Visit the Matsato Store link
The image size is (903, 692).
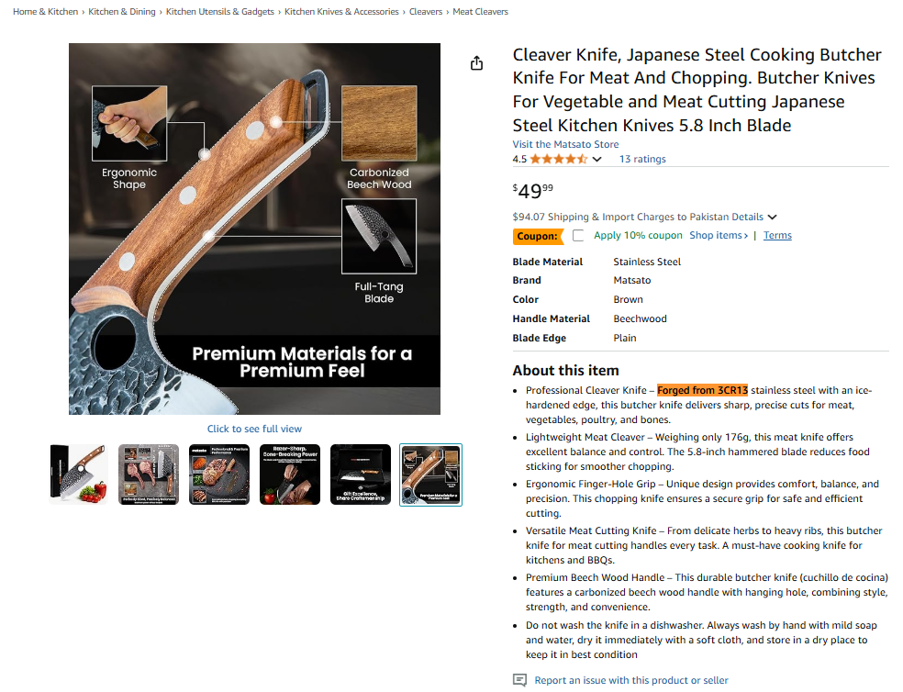565,144
